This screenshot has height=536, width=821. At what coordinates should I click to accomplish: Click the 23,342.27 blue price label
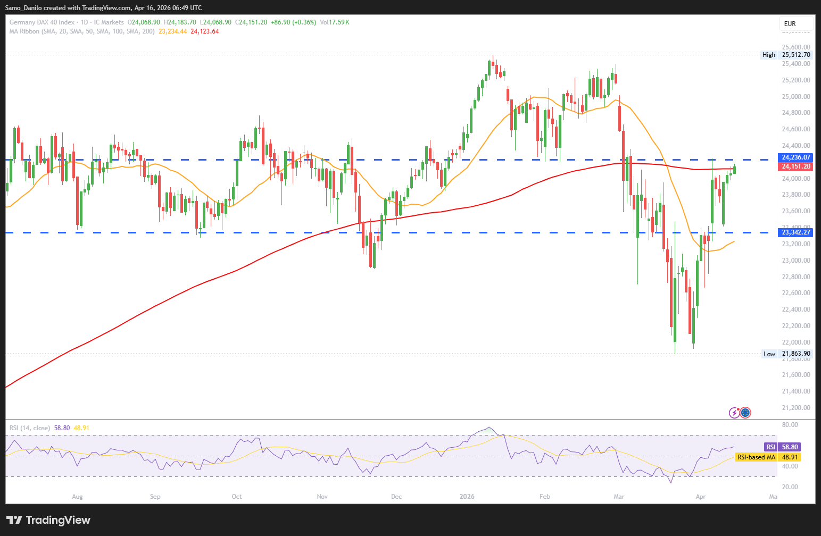point(796,232)
